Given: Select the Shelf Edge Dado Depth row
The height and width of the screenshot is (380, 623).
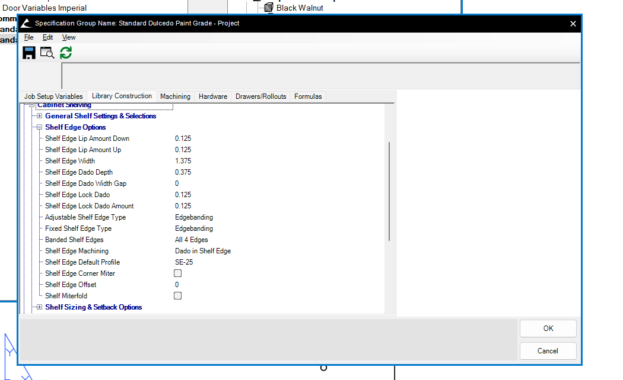Looking at the screenshot, I should pyautogui.click(x=79, y=172).
